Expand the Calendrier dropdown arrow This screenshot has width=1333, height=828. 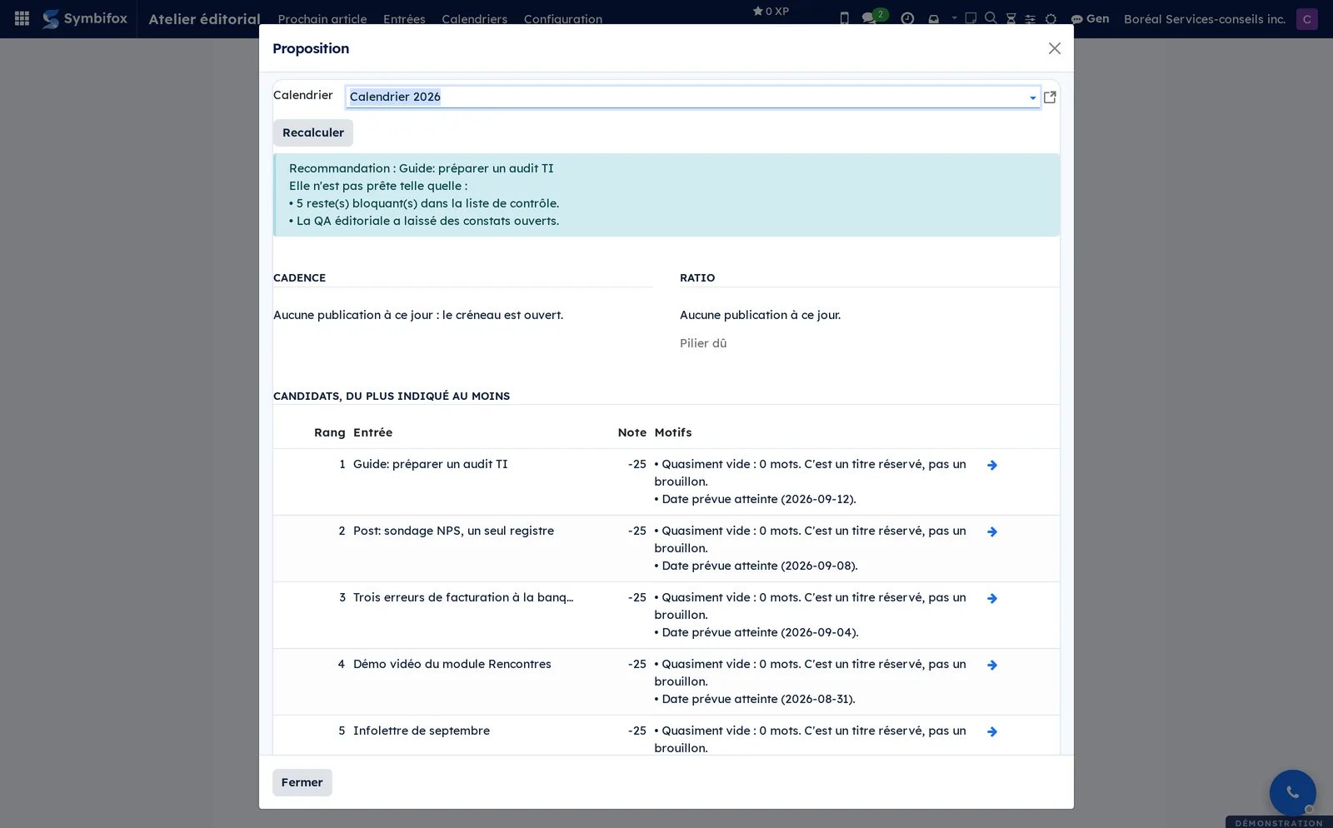coord(1033,97)
